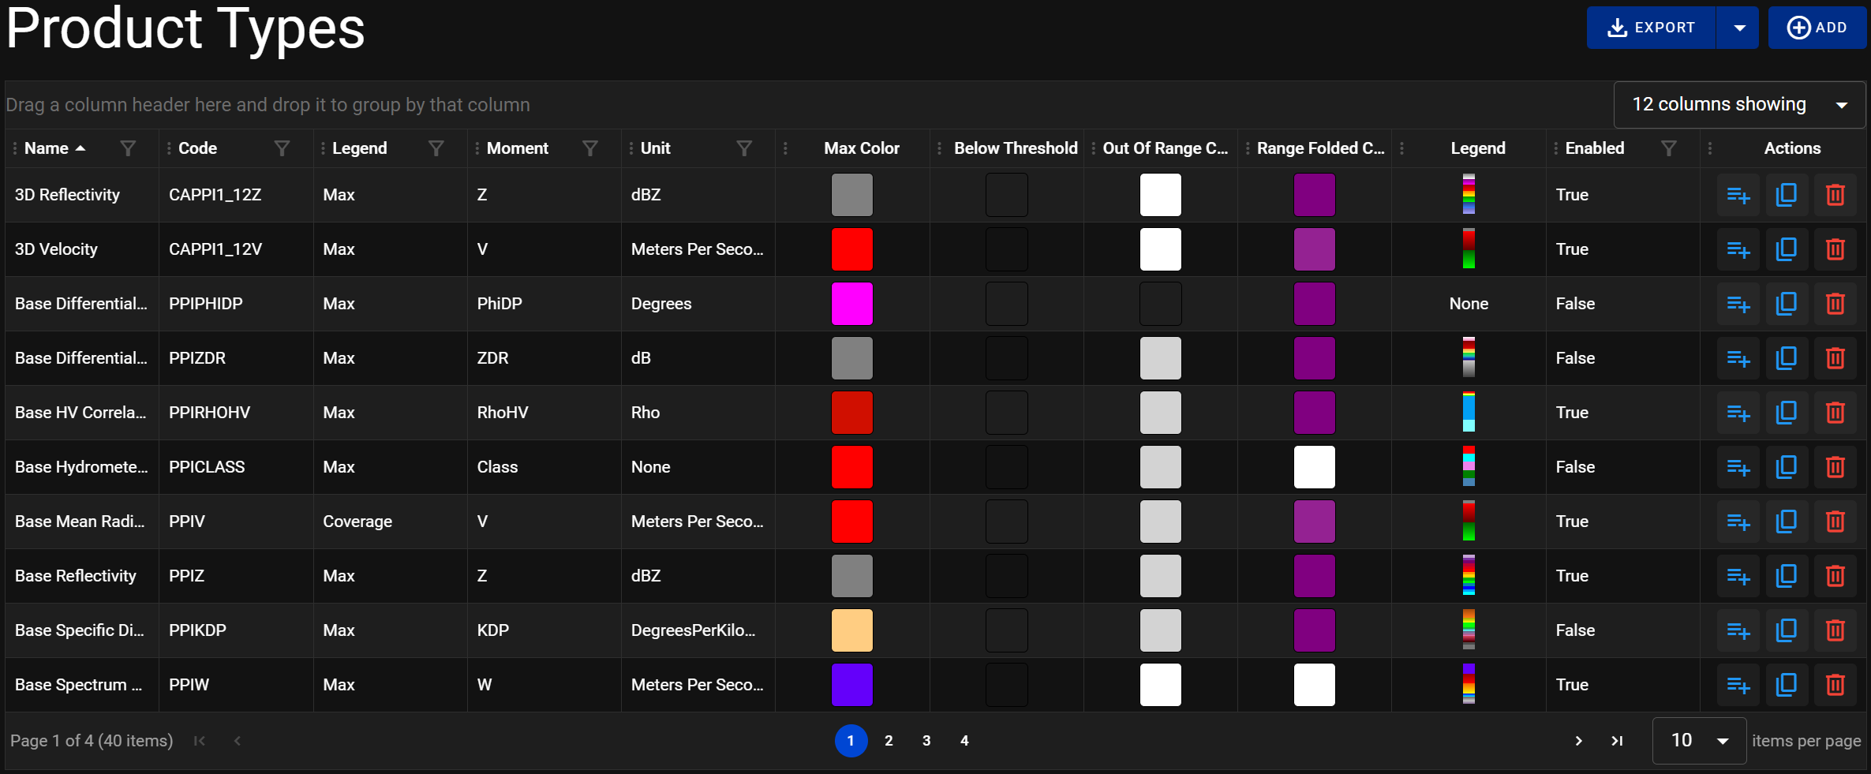Image resolution: width=1871 pixels, height=774 pixels.
Task: Expand the Export options dropdown arrow
Action: [1739, 28]
